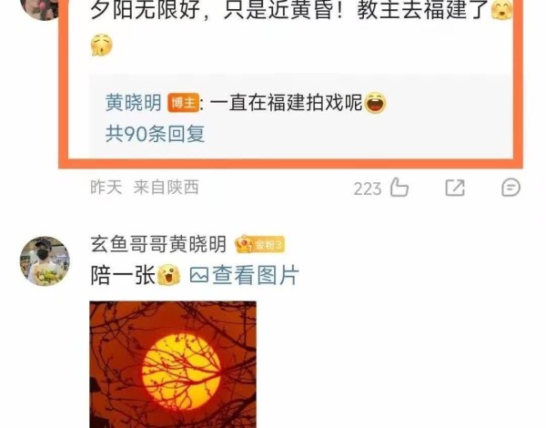Expand 共90条回复 replies thread
Image resolution: width=546 pixels, height=428 pixels.
pos(155,134)
